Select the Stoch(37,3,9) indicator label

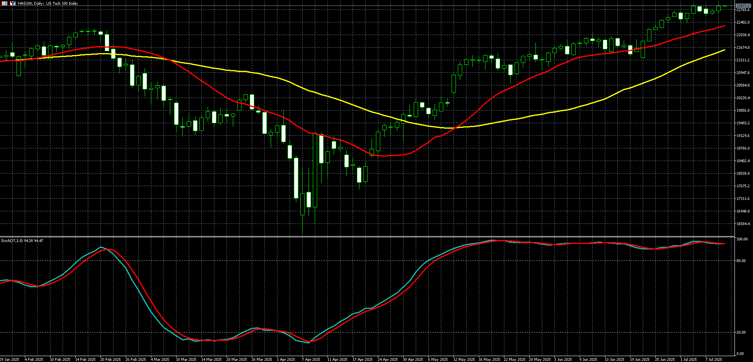[x=22, y=240]
